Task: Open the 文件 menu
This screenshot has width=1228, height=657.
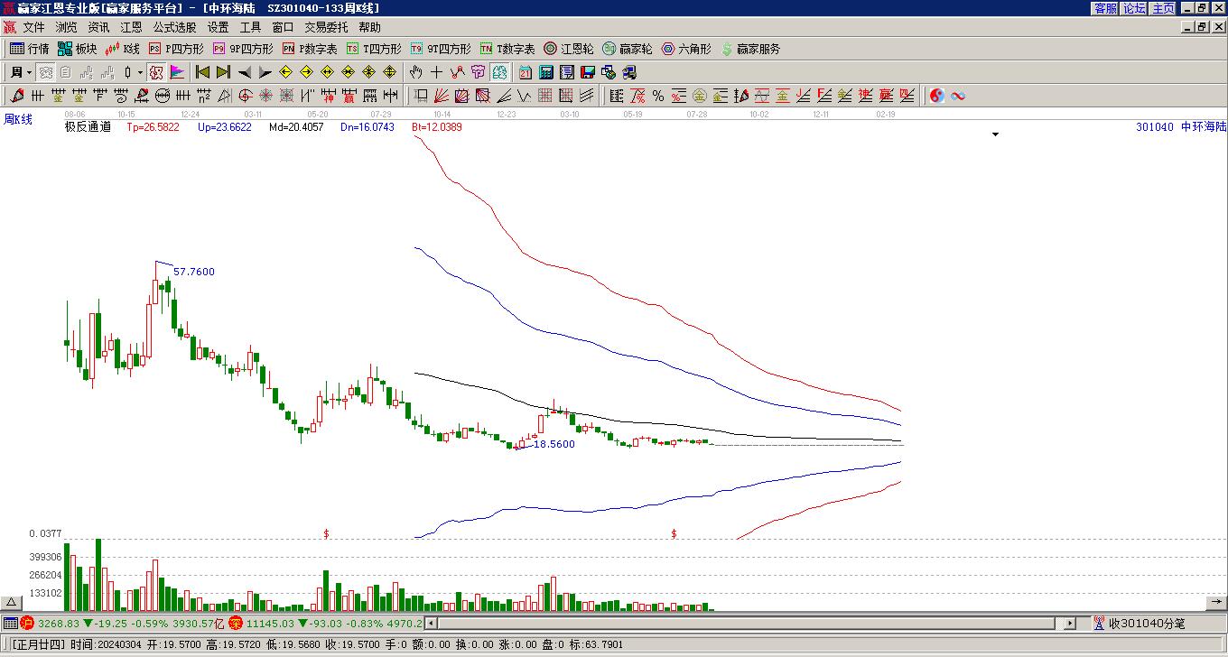Action: (33, 28)
